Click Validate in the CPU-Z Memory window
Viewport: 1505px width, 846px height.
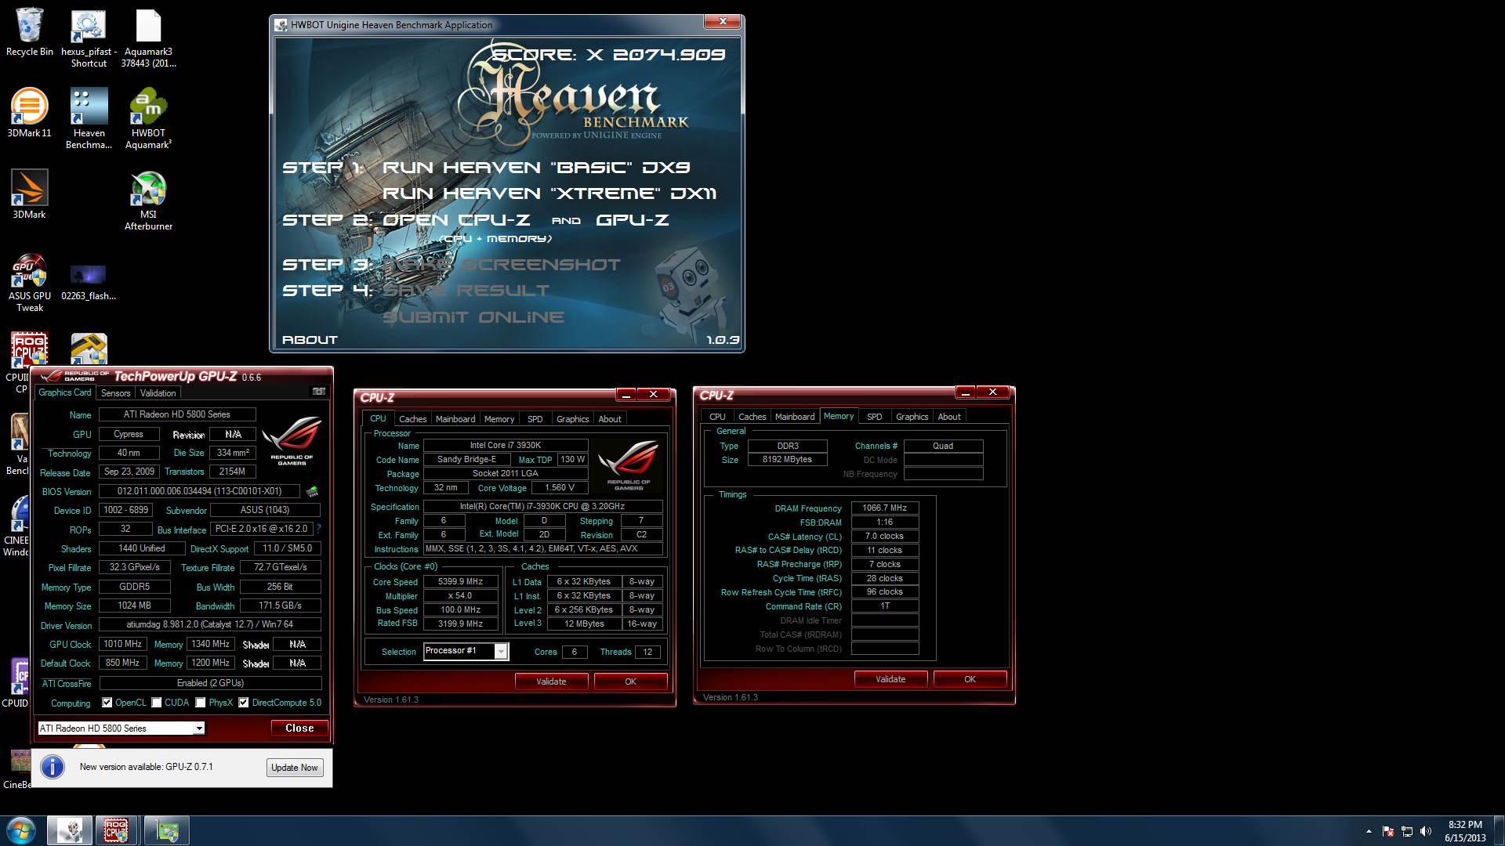coord(890,679)
